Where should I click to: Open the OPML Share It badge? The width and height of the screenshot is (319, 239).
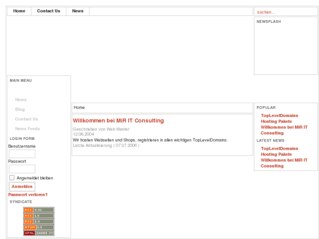click(39, 233)
